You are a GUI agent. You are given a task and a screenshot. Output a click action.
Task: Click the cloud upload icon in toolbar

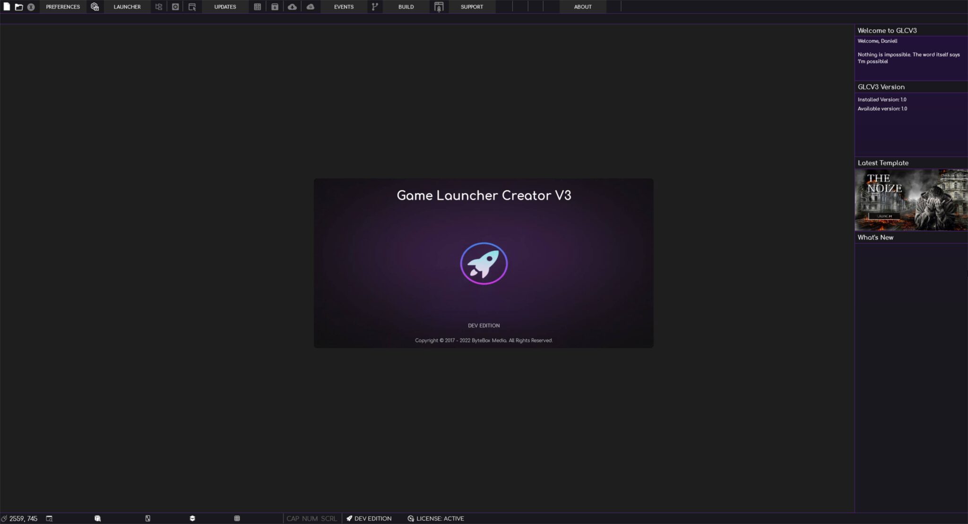coord(310,7)
